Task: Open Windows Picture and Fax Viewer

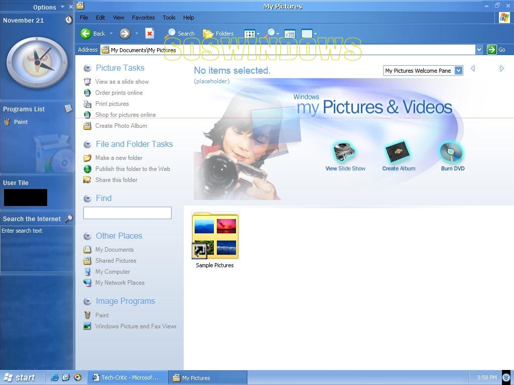Action: (136, 326)
